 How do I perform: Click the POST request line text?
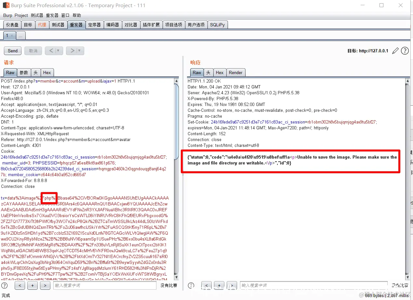[x=68, y=81]
